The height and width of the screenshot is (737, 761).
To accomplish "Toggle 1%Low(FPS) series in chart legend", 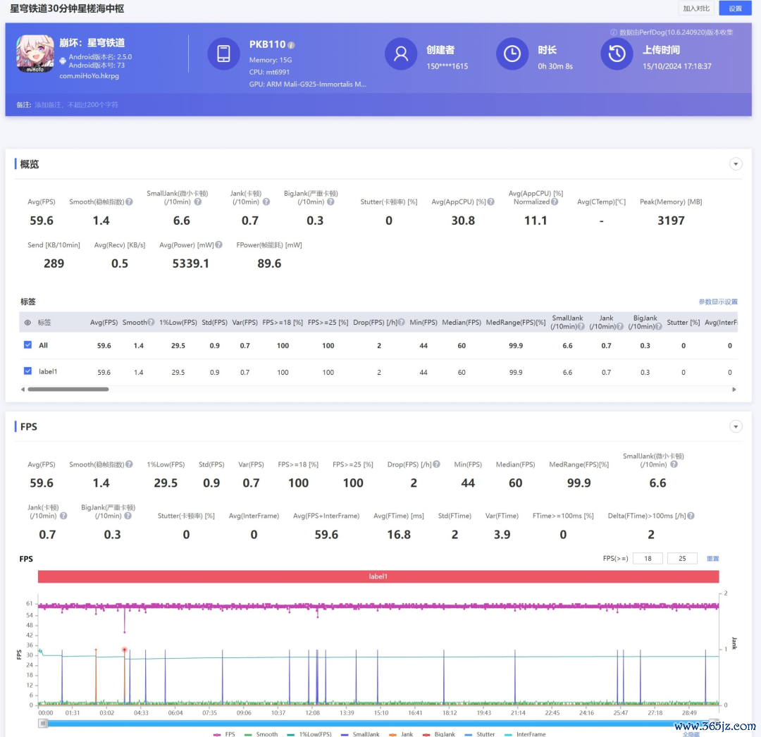I will pyautogui.click(x=309, y=734).
